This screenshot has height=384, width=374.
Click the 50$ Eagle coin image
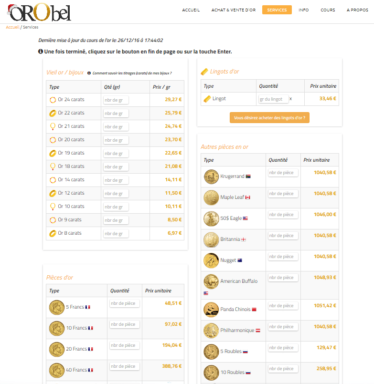coord(211,218)
